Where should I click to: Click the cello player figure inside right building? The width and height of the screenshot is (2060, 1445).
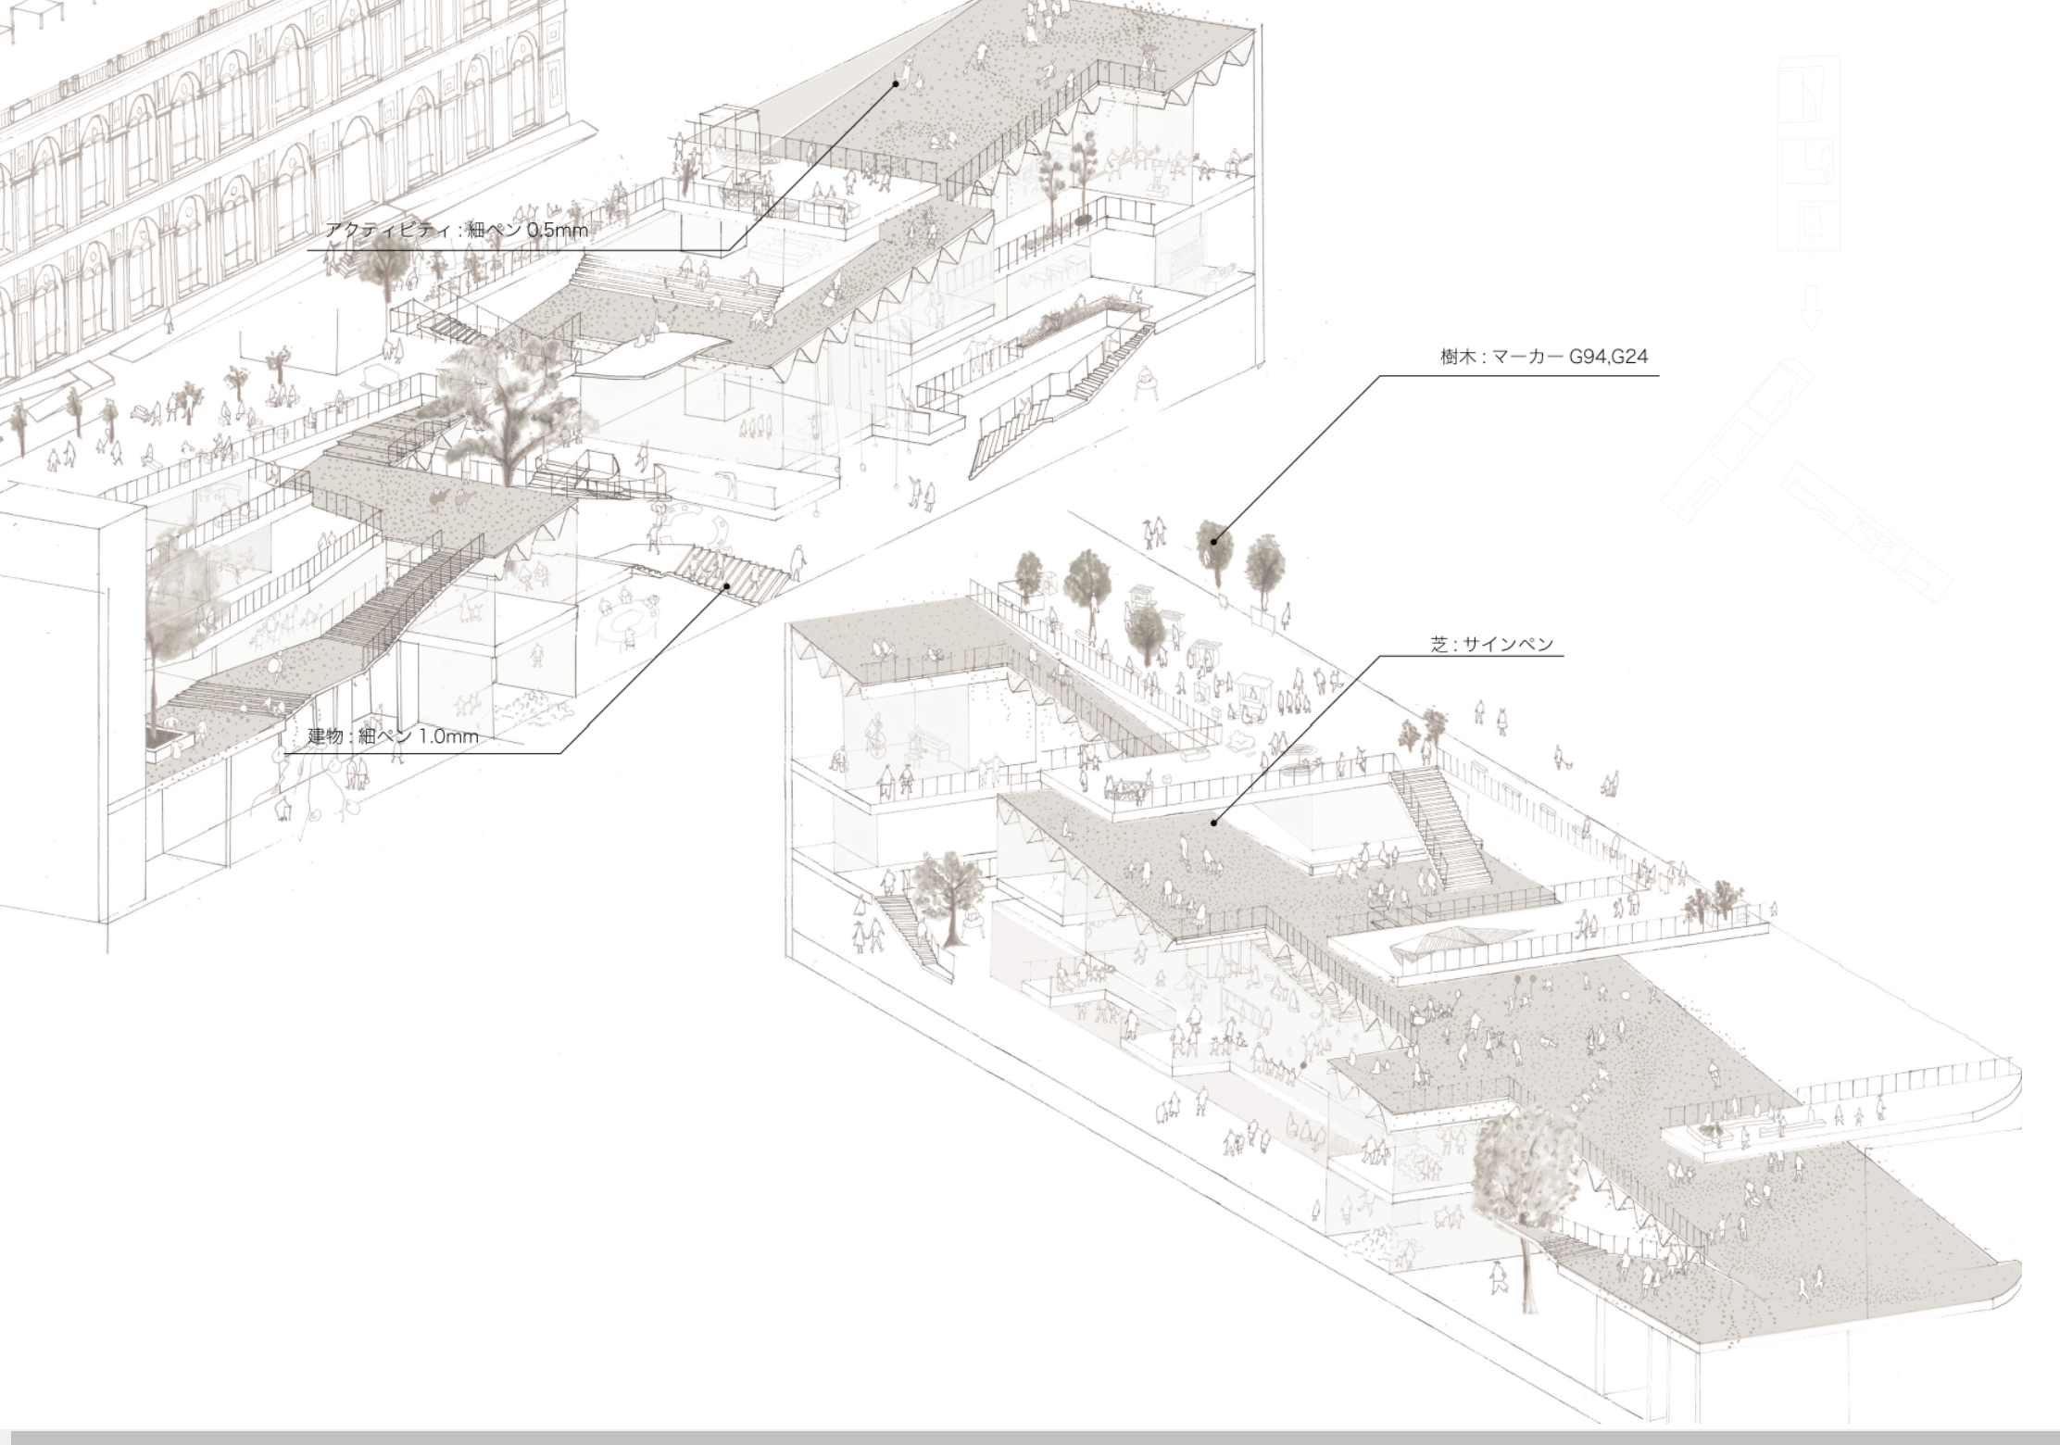(877, 738)
